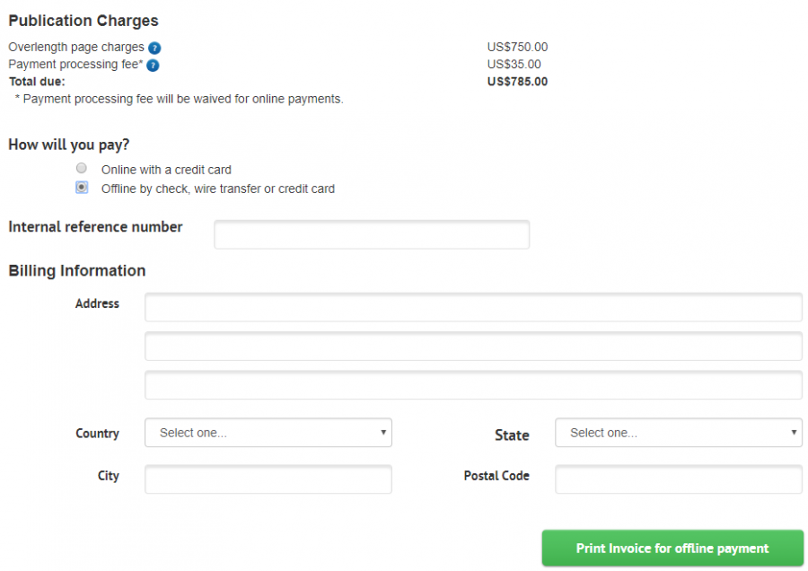Choose offline by check or wire transfer radio
808x571 pixels.
click(x=82, y=188)
